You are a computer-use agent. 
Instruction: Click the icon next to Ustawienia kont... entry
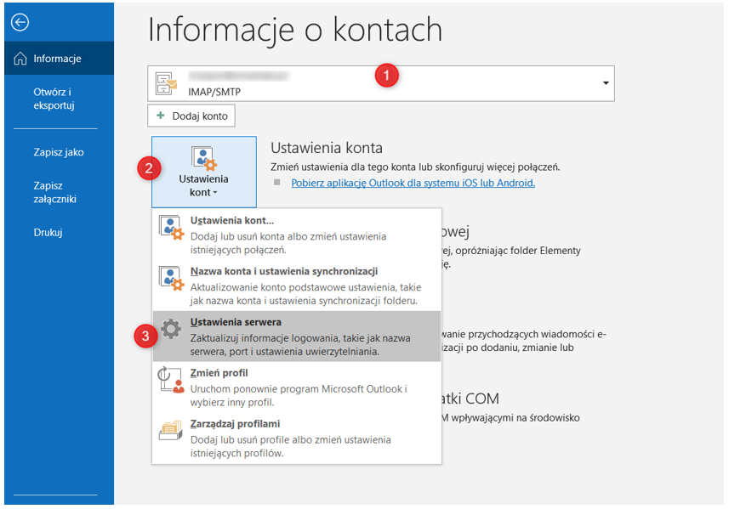(x=171, y=229)
